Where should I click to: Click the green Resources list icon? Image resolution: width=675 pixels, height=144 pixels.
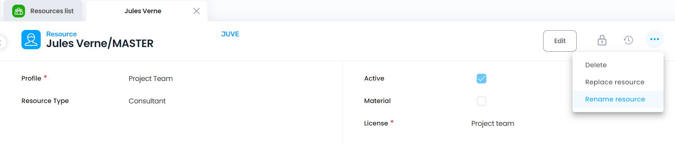[x=19, y=11]
